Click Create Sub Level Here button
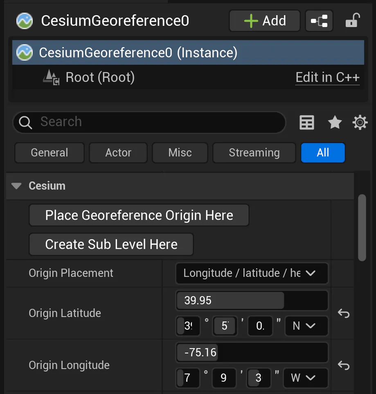 click(111, 245)
